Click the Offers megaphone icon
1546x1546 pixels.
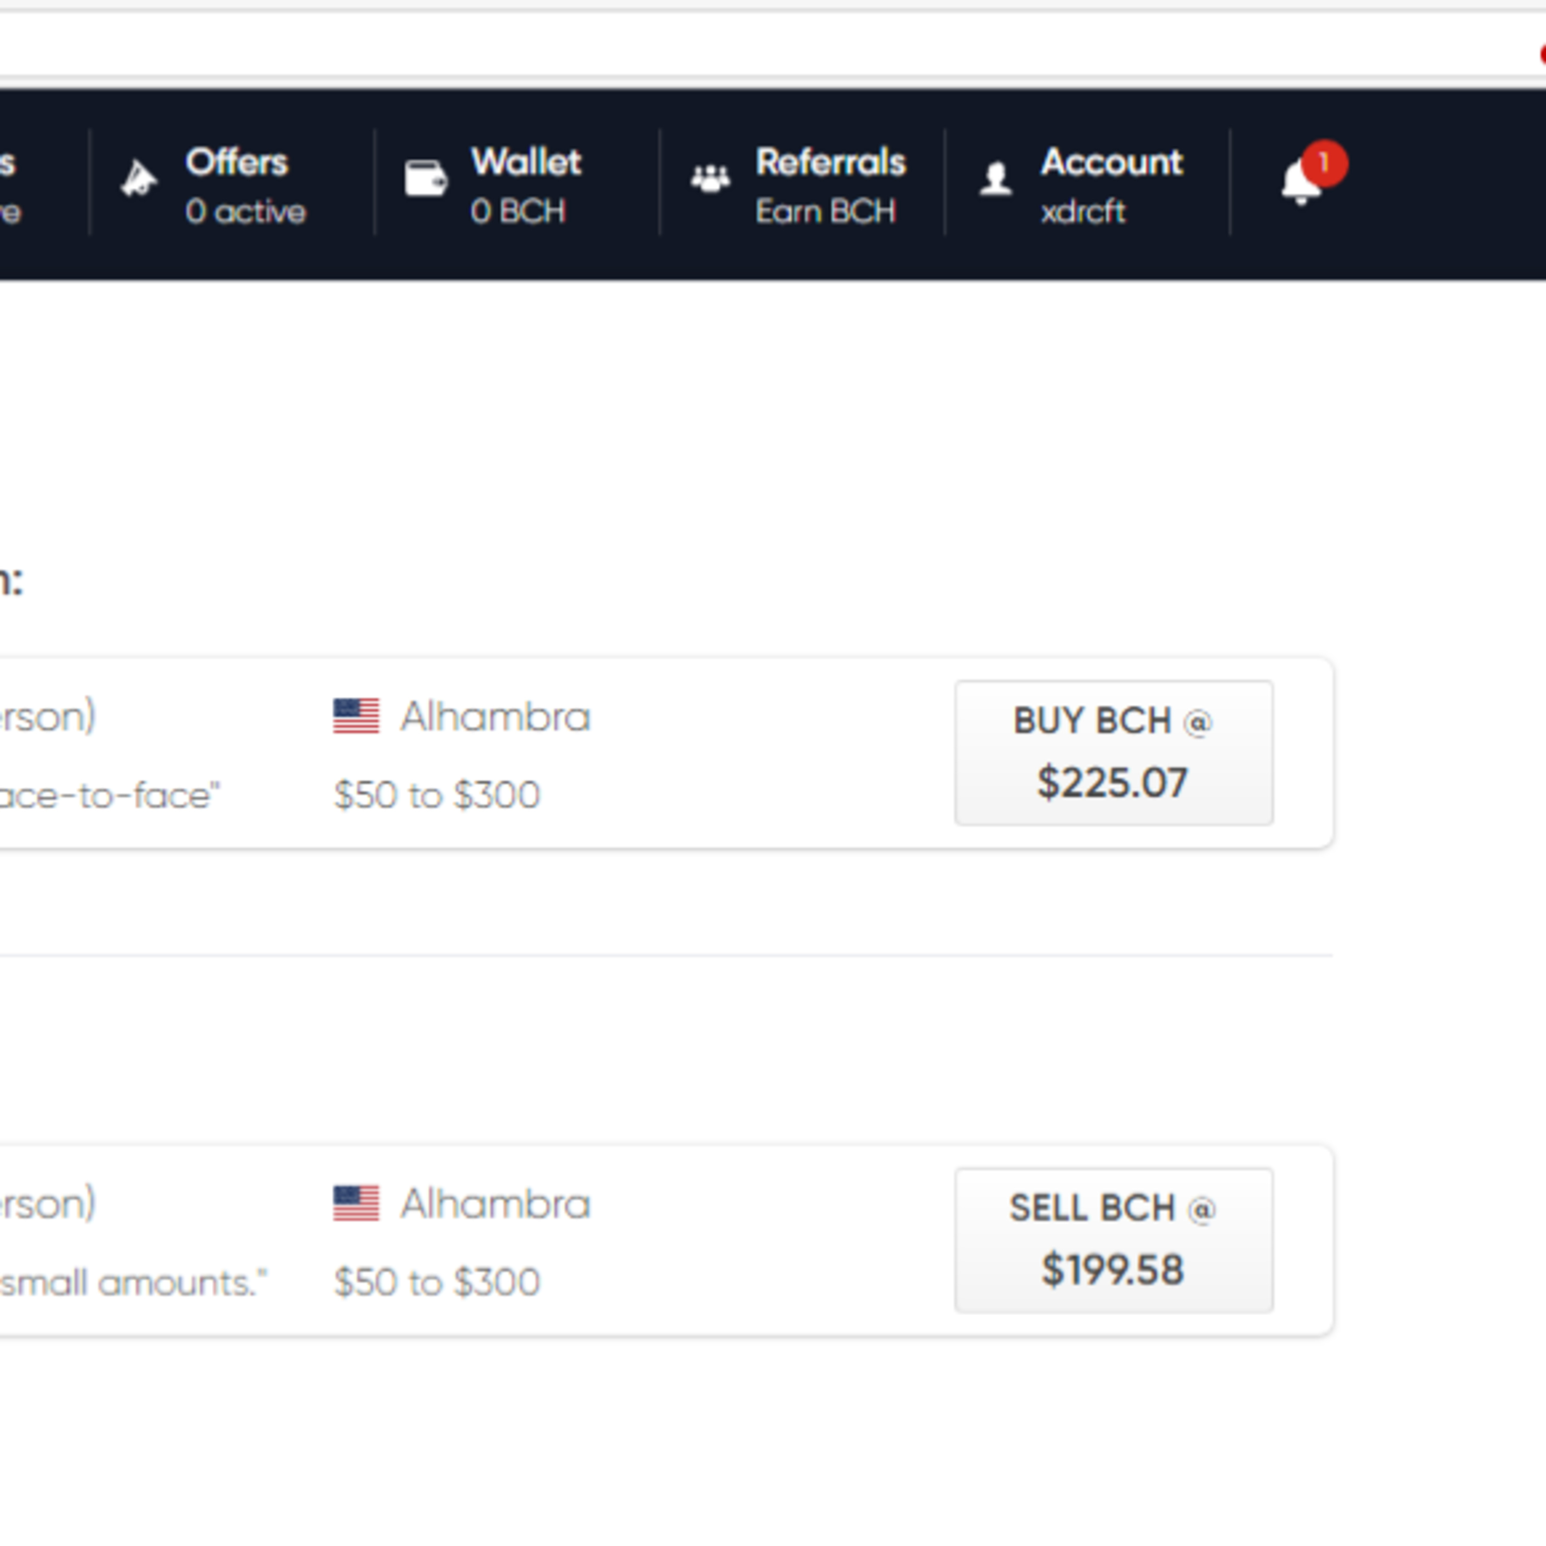tap(139, 178)
